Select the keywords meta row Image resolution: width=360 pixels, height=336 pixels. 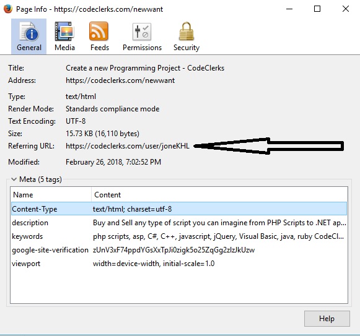click(179, 236)
